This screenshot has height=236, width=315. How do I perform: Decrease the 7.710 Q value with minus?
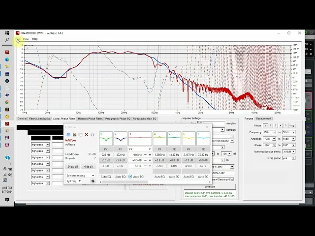tap(146, 166)
